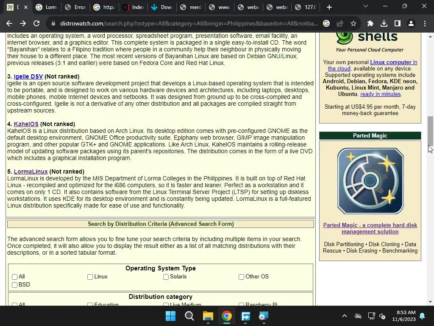Open Chrome profile menu
This screenshot has width=434, height=326.
point(411,24)
